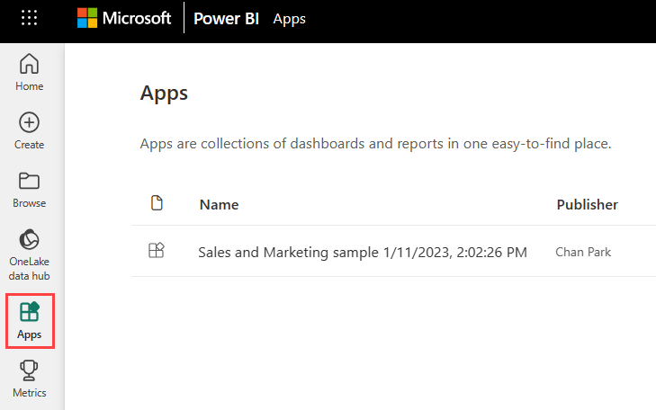Open Metrics from the sidebar
The height and width of the screenshot is (410, 656).
30,379
